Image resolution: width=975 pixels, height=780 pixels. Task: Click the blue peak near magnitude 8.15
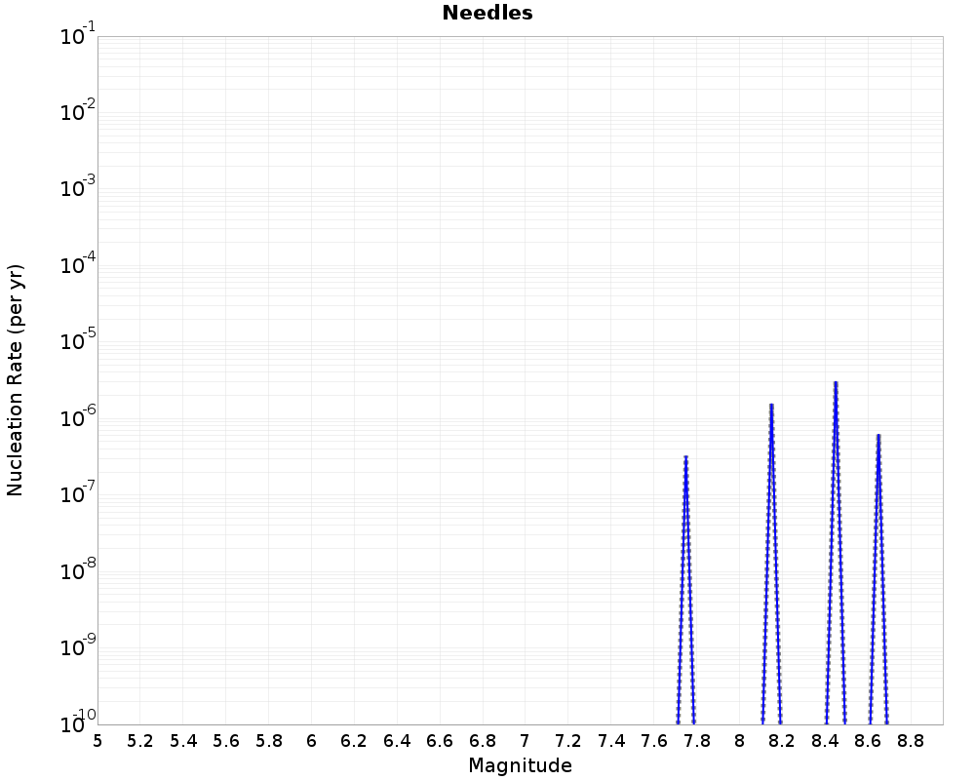pyautogui.click(x=771, y=564)
